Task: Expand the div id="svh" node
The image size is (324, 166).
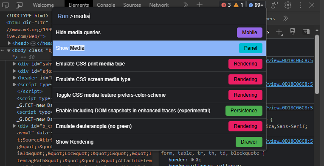Action: tap(14, 64)
